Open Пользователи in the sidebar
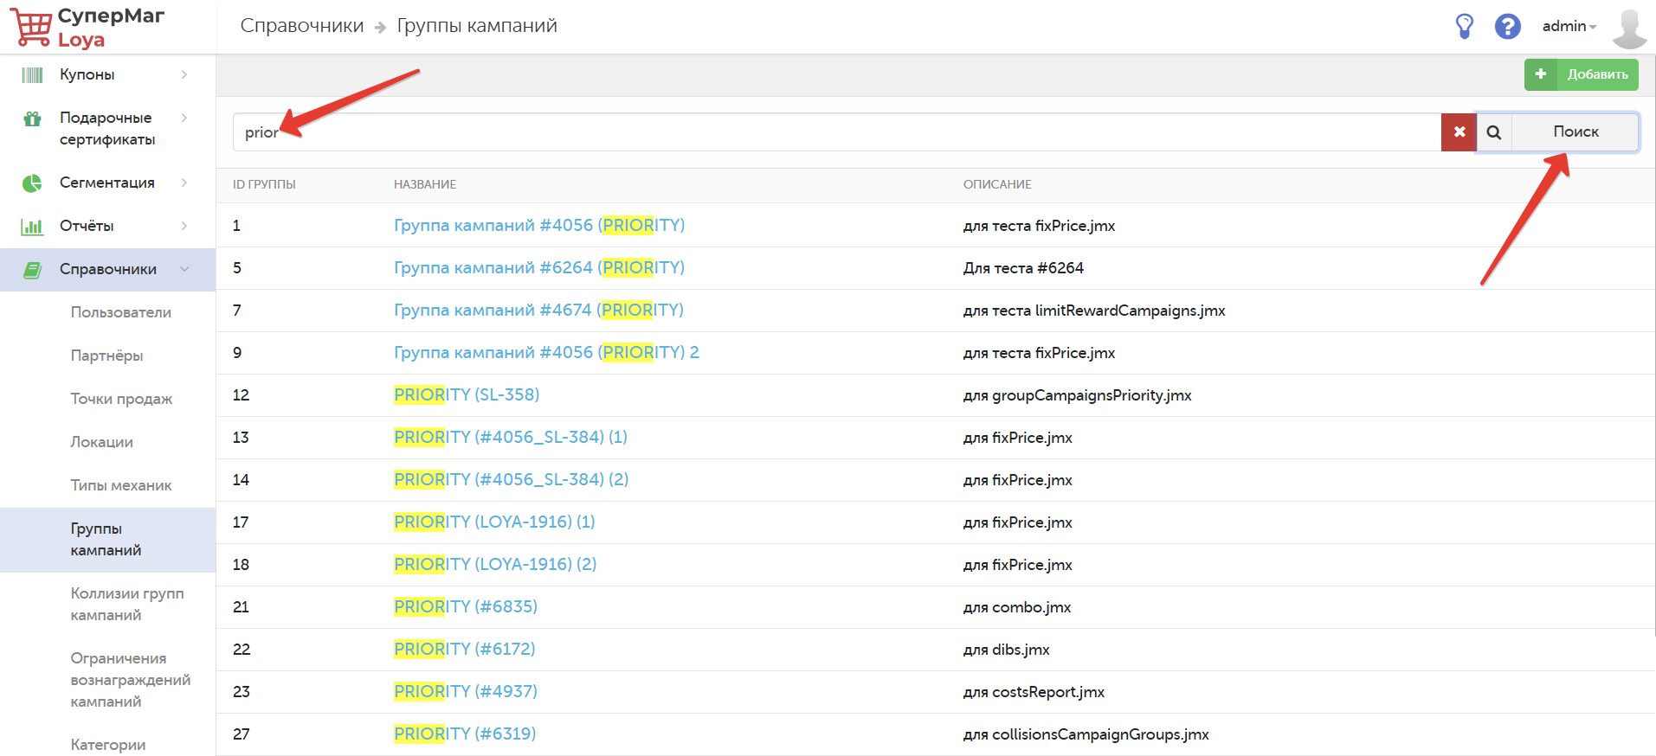The image size is (1656, 756). [x=121, y=312]
